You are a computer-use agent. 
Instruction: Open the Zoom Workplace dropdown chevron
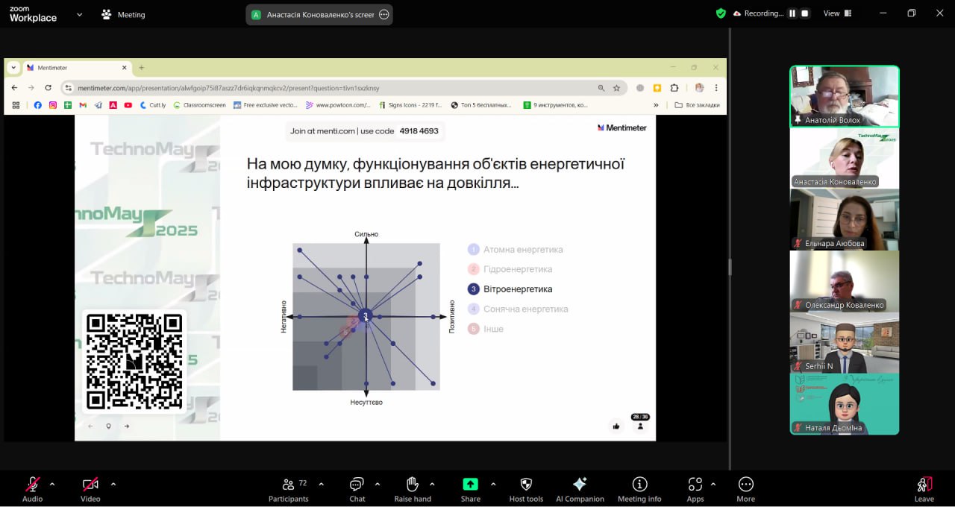(x=79, y=14)
